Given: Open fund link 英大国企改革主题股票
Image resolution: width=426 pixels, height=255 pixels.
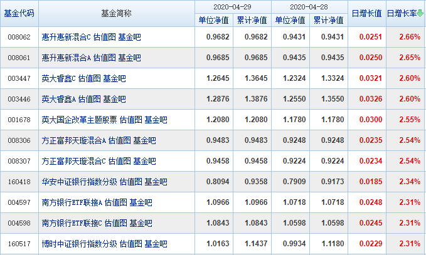Looking at the screenshot, I should pyautogui.click(x=79, y=120).
